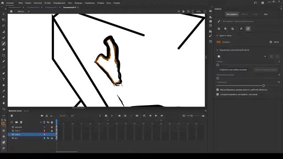
Task: Open the Properties panel options menu
Action: 281,9
